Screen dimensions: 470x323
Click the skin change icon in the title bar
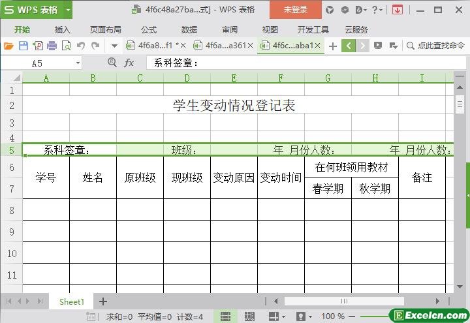[330, 10]
